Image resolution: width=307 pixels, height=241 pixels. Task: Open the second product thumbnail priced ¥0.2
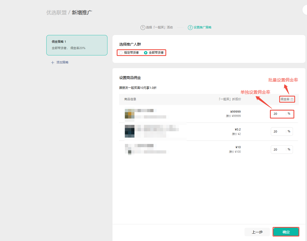(129, 131)
